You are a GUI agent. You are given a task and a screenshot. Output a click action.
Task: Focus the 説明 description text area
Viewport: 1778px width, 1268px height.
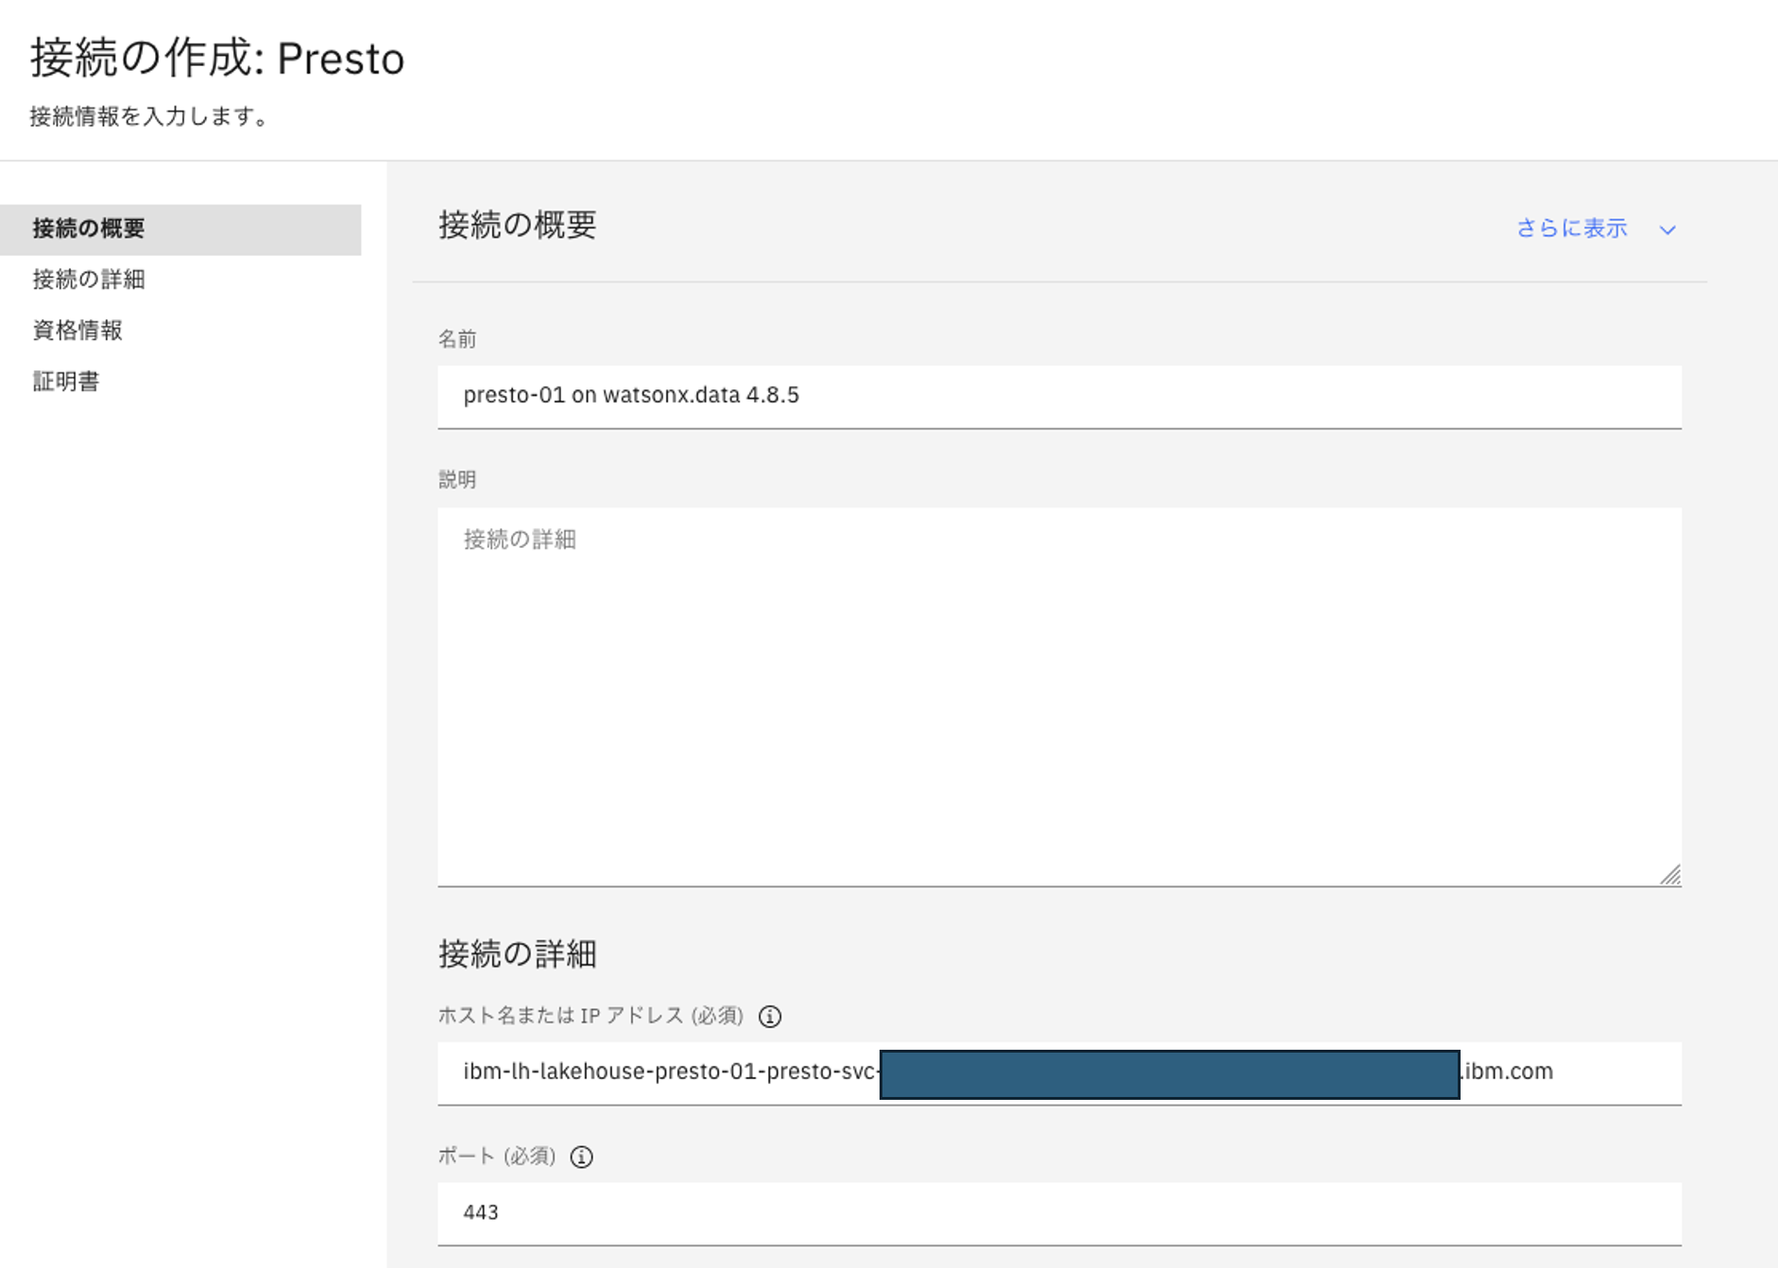[1058, 696]
